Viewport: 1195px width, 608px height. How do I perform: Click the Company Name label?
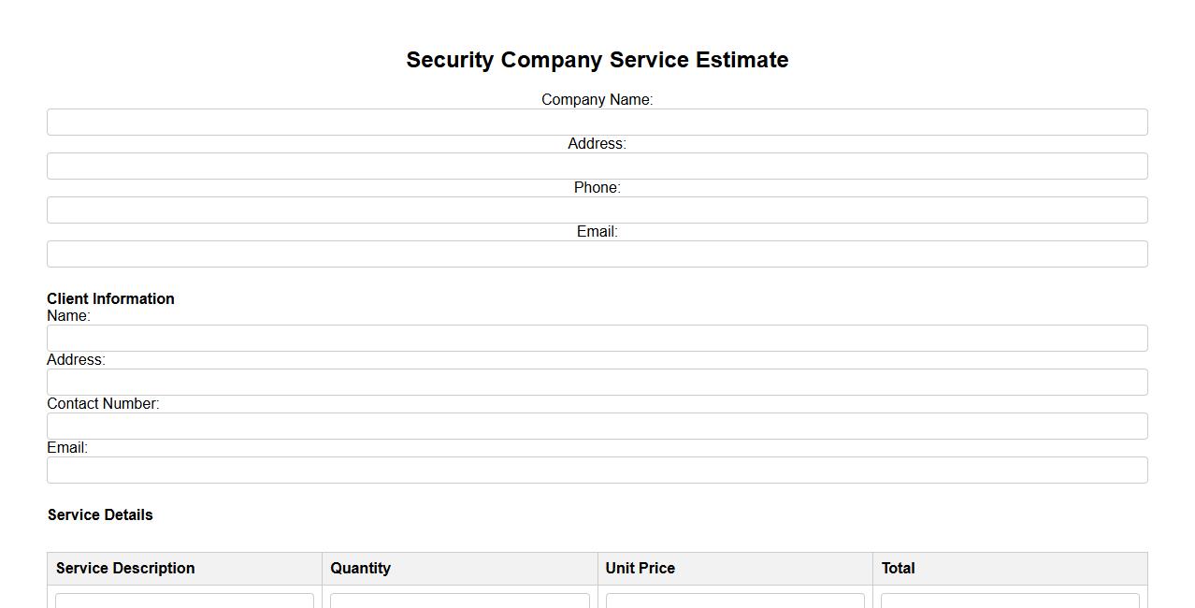pyautogui.click(x=597, y=100)
